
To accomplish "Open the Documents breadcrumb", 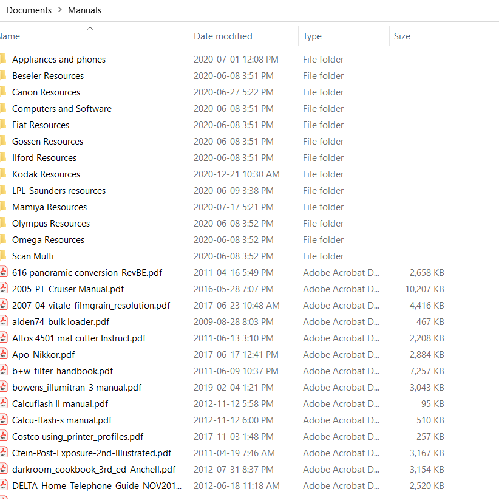I will pyautogui.click(x=29, y=10).
